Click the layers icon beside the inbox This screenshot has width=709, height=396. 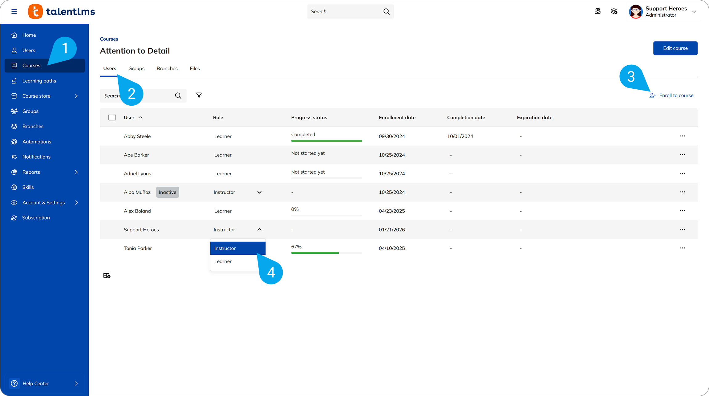coord(614,11)
